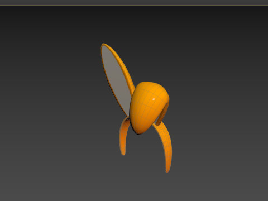Select the long curved strip on right

coord(164,146)
